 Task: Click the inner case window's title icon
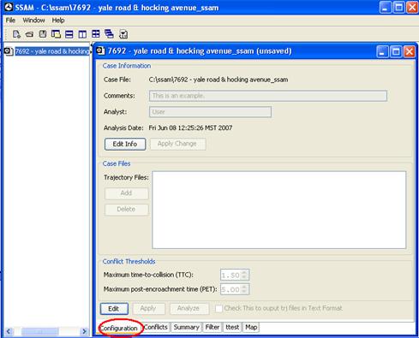[100, 51]
